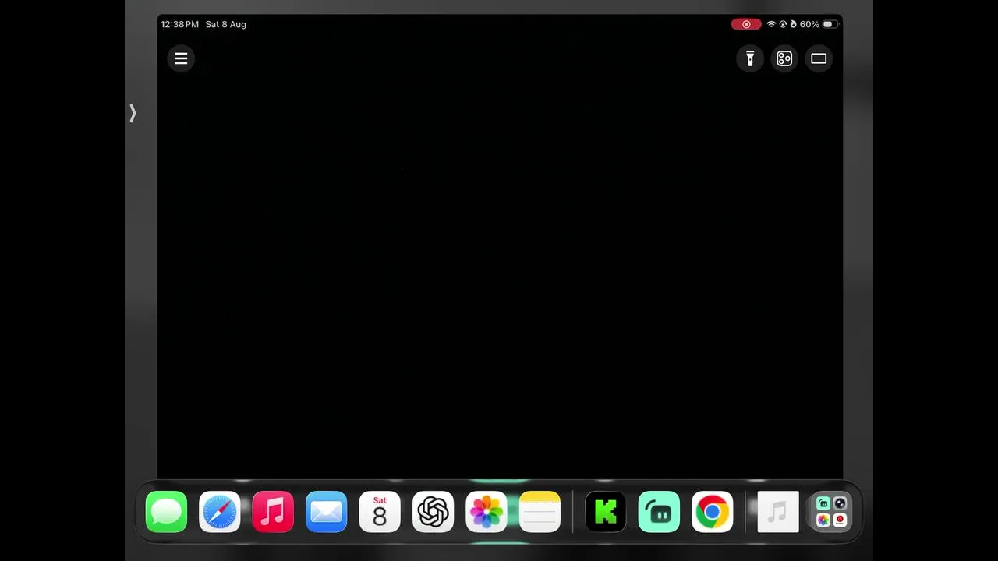Image resolution: width=998 pixels, height=561 pixels.
Task: Launch ChatGPT app from dock
Action: click(x=433, y=512)
